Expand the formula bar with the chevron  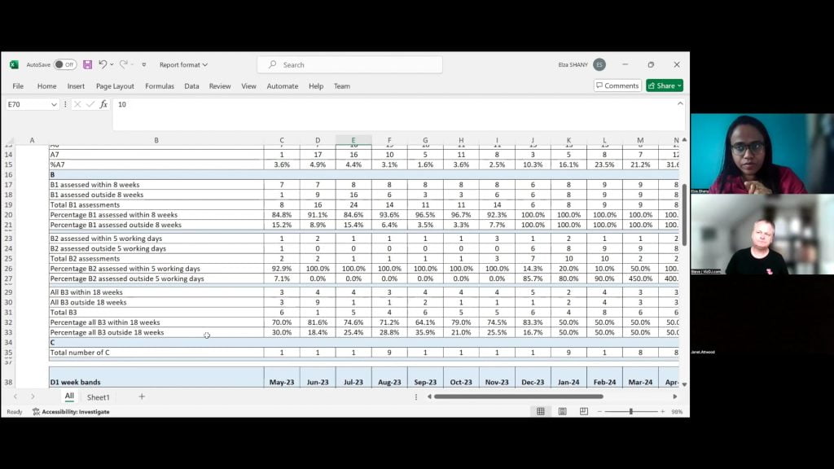click(x=680, y=103)
